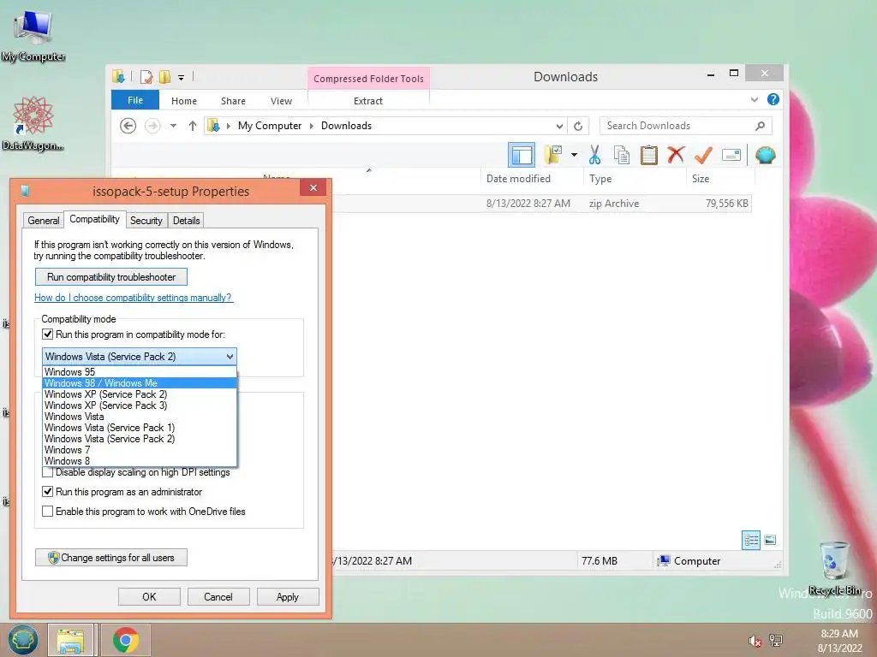This screenshot has width=877, height=657.
Task: Confirm Properties dialog with OK
Action: [149, 596]
